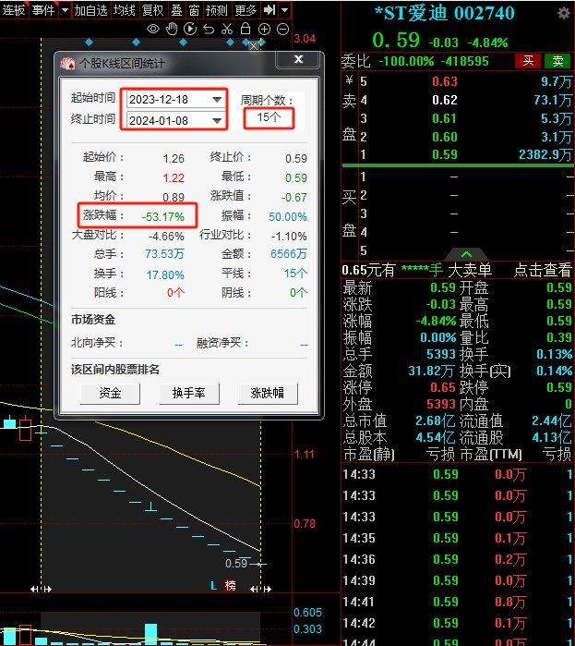Image resolution: width=575 pixels, height=646 pixels.
Task: Click the blue L marker under chart
Action: pyautogui.click(x=213, y=585)
